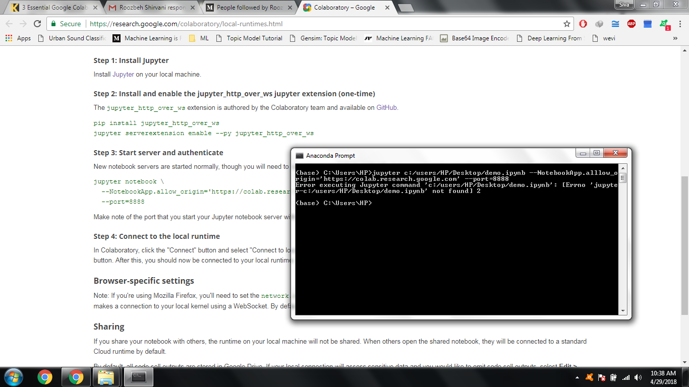Close the Colaboratory – Google tab

[x=387, y=8]
